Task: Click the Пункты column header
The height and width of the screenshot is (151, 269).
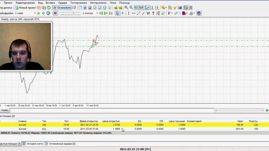Action: (x=253, y=121)
